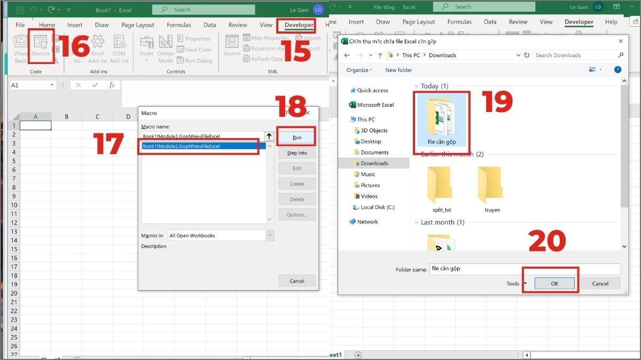
Task: Open the Organize dropdown menu
Action: (359, 70)
